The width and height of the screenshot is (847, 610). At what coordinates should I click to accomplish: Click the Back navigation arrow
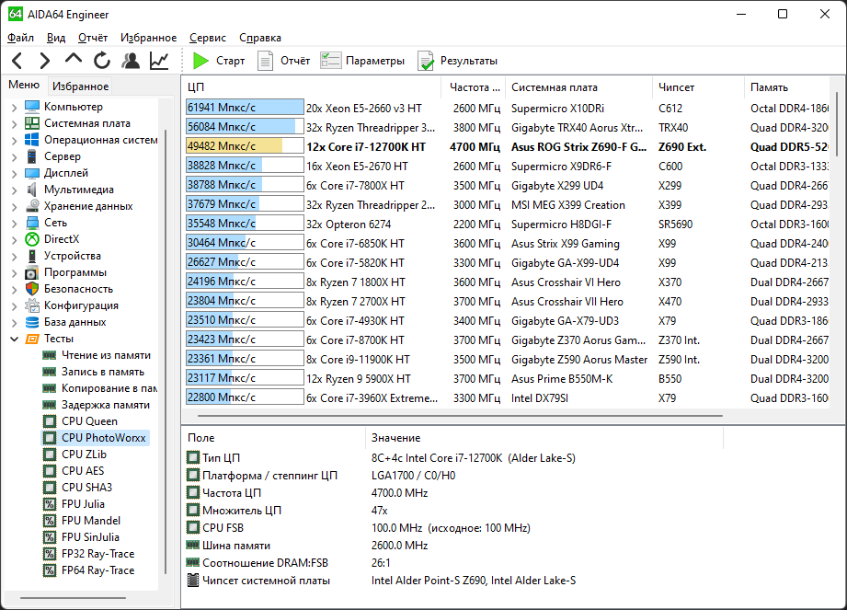pyautogui.click(x=17, y=61)
